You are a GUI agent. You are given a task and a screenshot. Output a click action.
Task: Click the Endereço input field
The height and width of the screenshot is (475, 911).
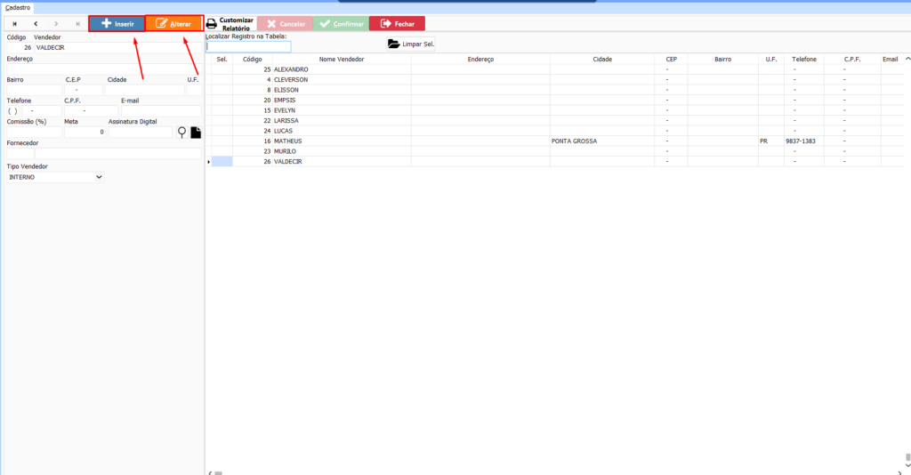click(104, 69)
